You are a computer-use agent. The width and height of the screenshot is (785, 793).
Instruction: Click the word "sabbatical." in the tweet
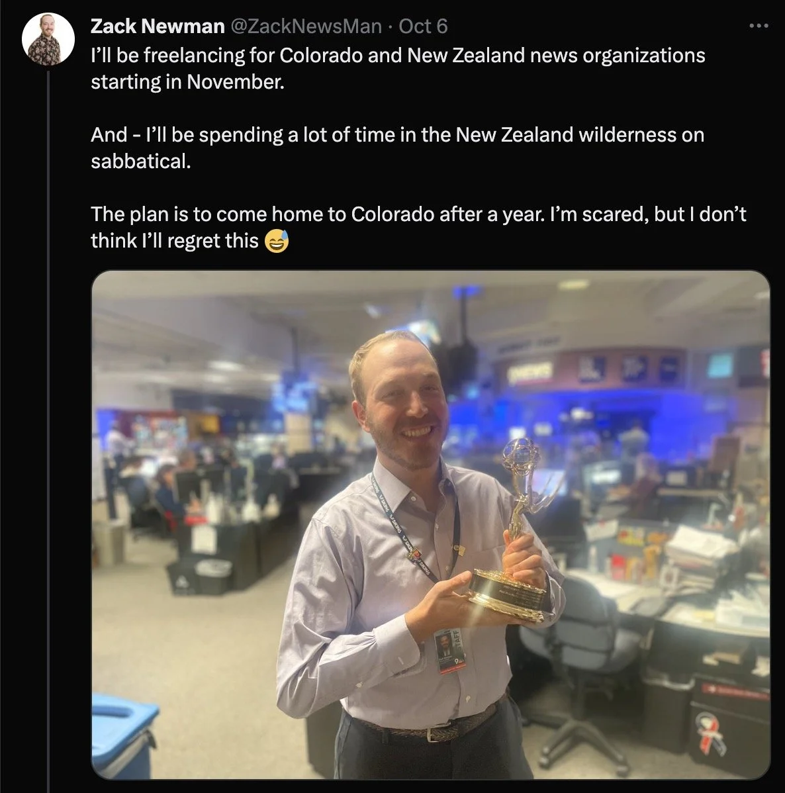(140, 162)
